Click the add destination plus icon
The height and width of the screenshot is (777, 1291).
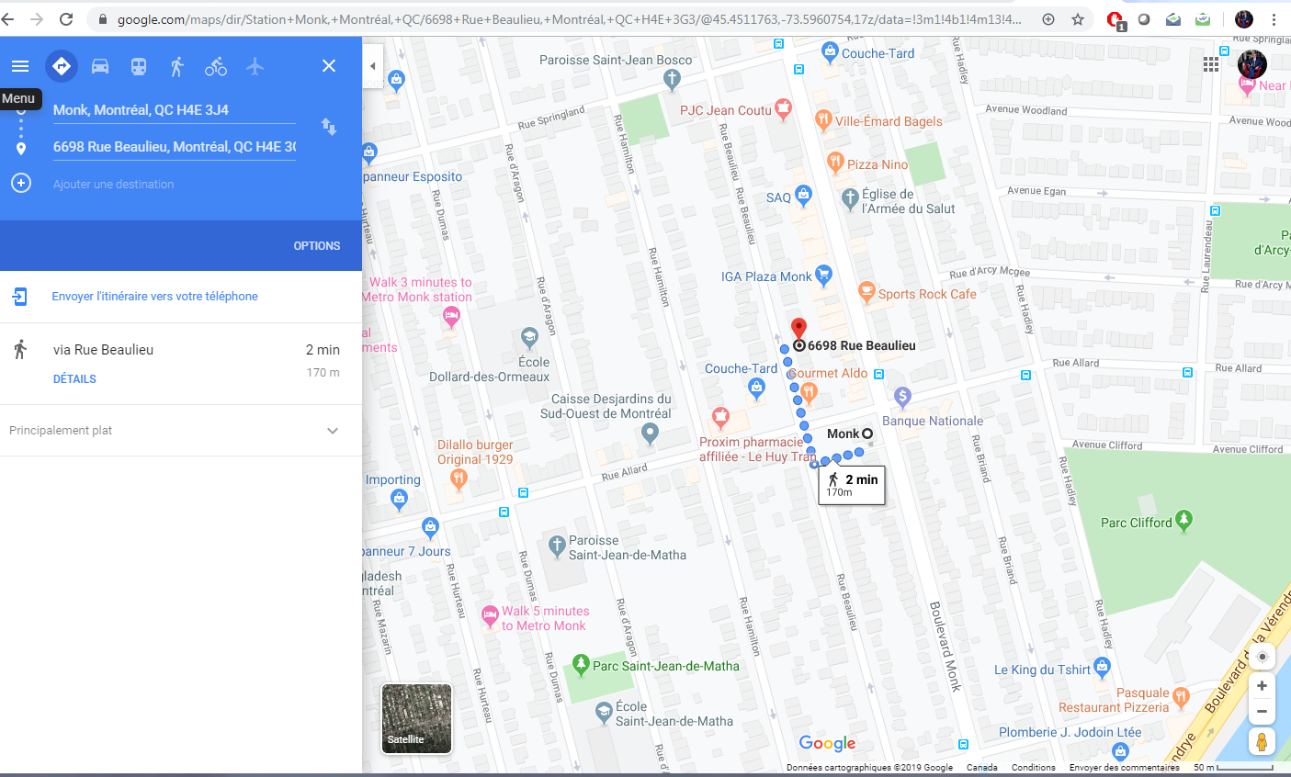point(21,183)
